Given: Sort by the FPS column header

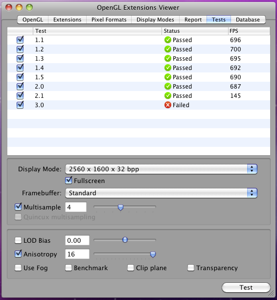Looking at the screenshot, I should tap(249, 31).
